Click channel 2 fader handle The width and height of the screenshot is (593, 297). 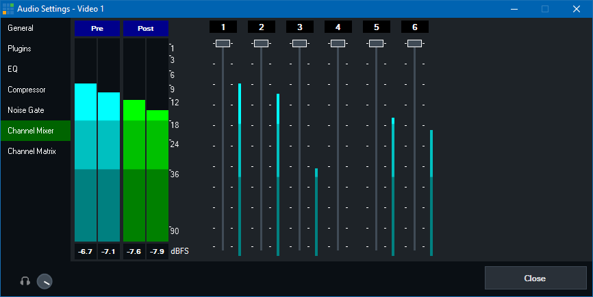261,43
